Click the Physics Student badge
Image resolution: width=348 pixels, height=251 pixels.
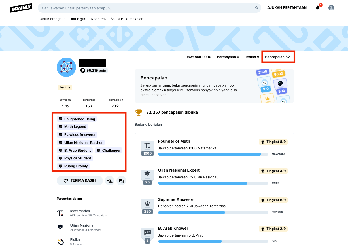coord(75,158)
